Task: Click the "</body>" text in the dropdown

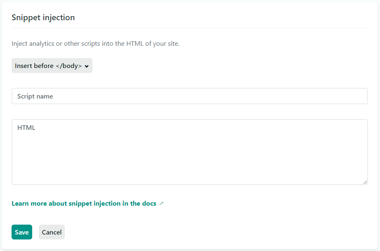Action: pyautogui.click(x=68, y=66)
